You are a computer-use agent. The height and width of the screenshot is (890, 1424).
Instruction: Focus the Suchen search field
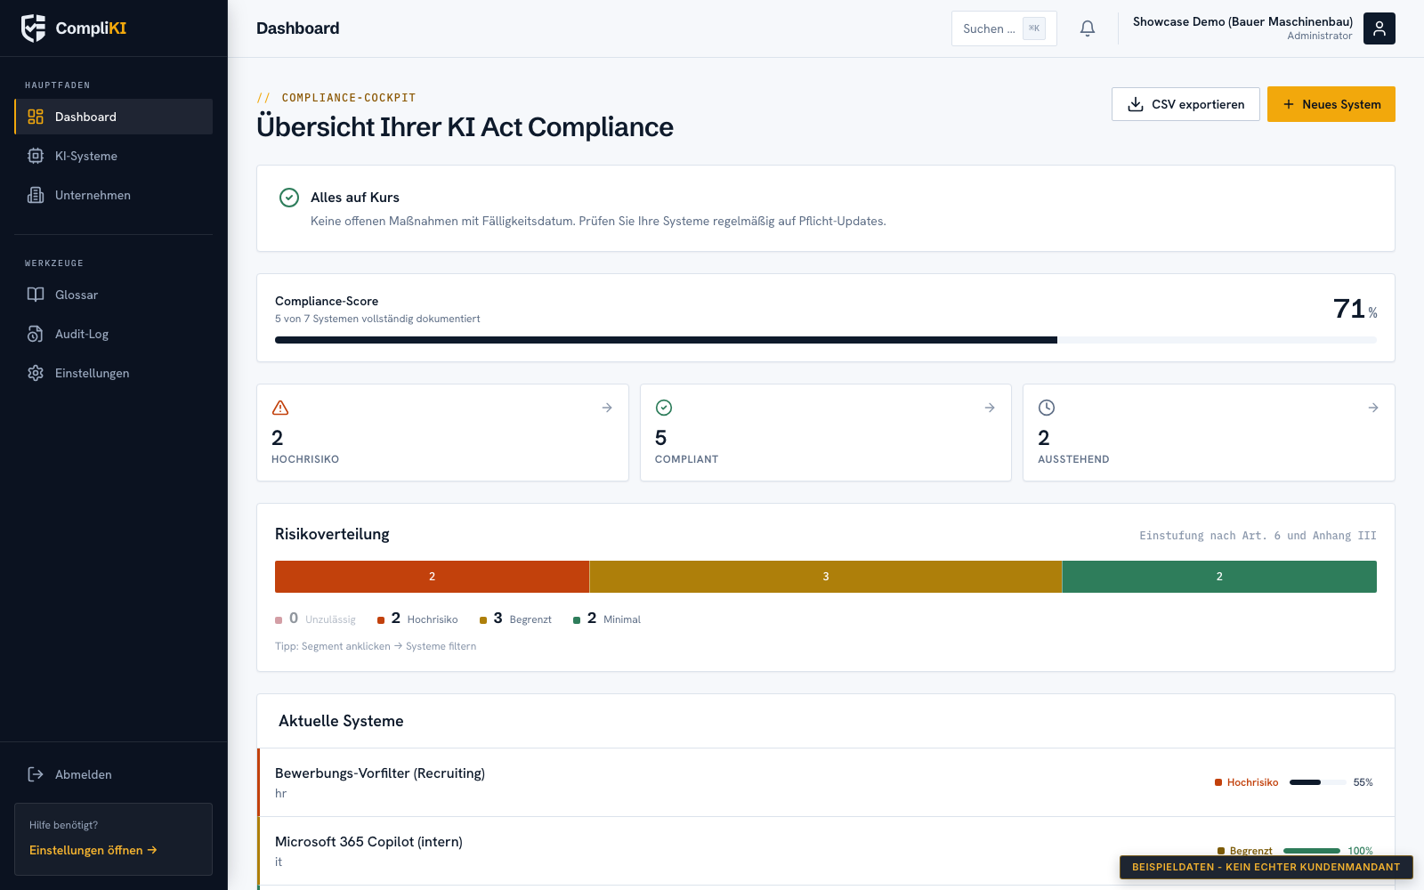click(1004, 28)
